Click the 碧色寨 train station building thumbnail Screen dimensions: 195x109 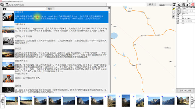[x=8, y=66]
